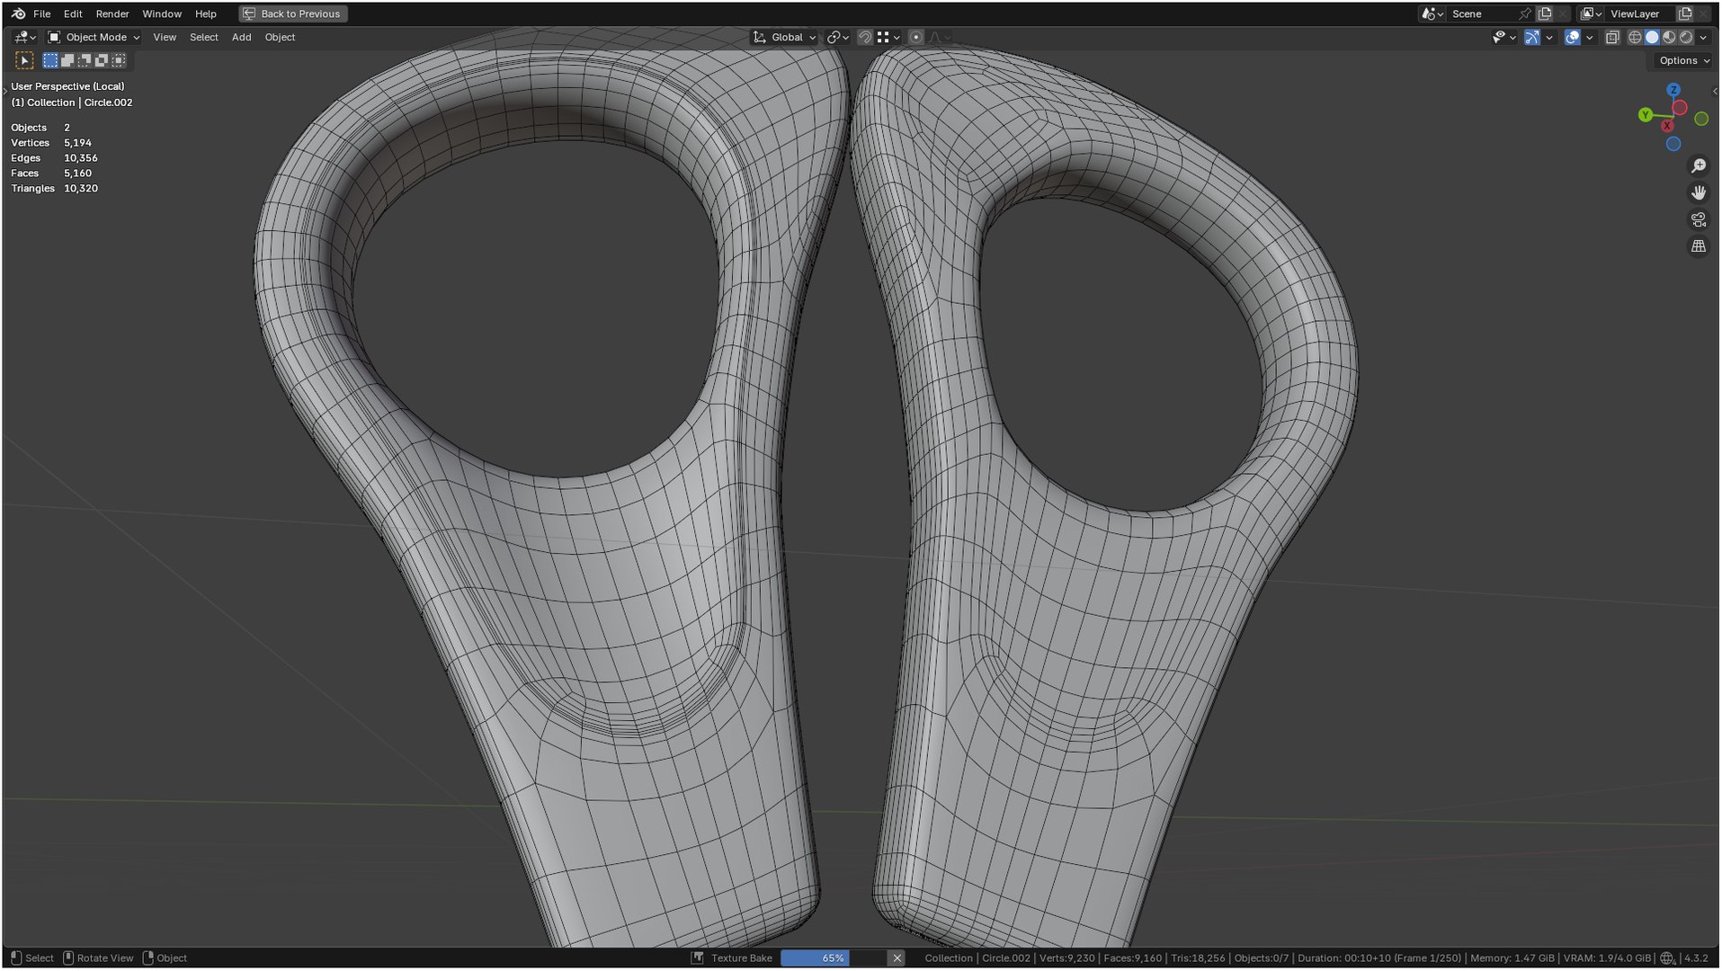The image size is (1722, 971).
Task: Click the zoom magnifier icon in viewport
Action: [1698, 166]
